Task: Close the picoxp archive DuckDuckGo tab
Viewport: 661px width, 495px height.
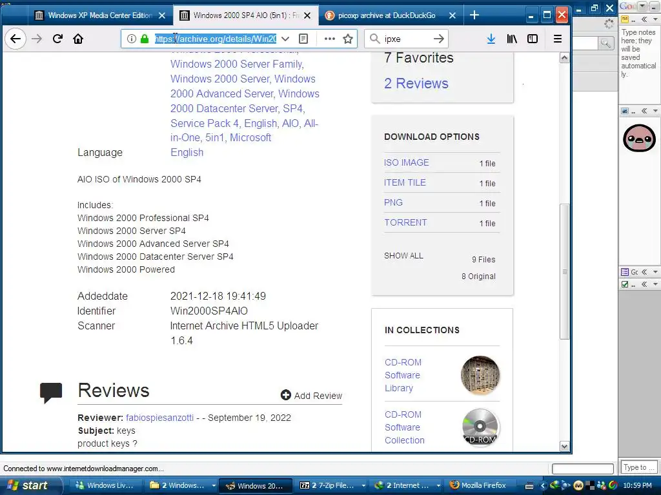Action: 453,15
